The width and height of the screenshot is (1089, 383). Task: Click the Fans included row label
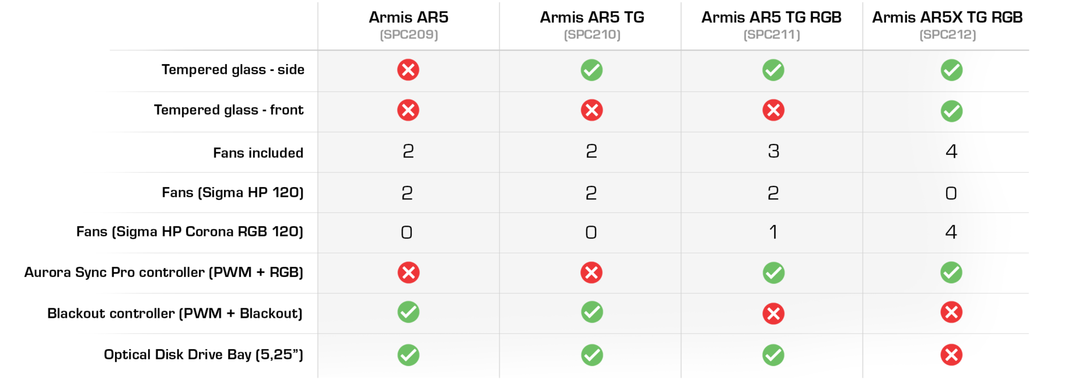[x=258, y=153]
